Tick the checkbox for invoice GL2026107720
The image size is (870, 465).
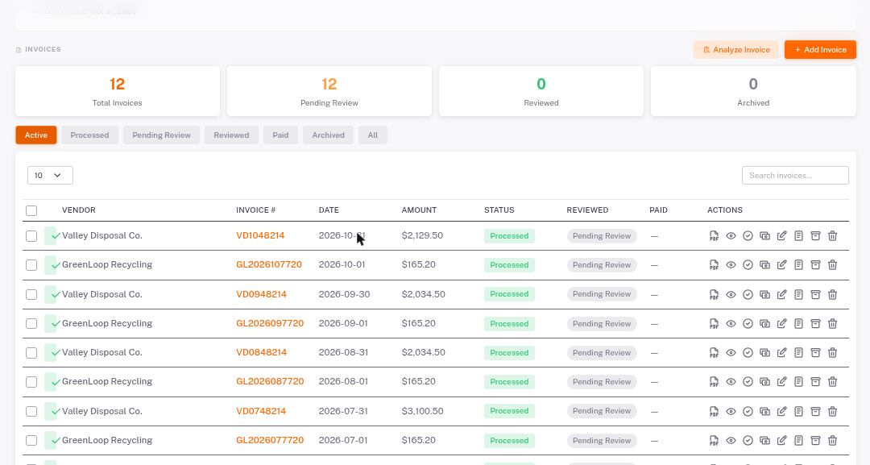(31, 265)
